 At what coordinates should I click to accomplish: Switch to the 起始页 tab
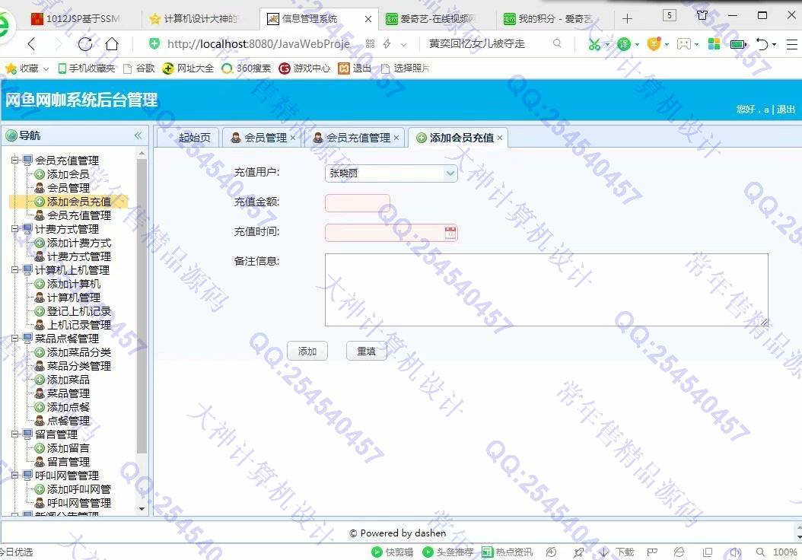pyautogui.click(x=188, y=138)
